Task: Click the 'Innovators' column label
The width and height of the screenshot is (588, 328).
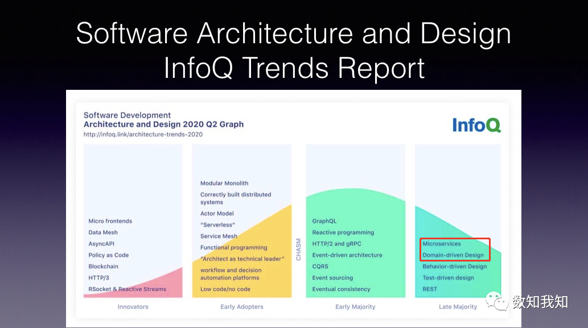Action: (x=133, y=306)
